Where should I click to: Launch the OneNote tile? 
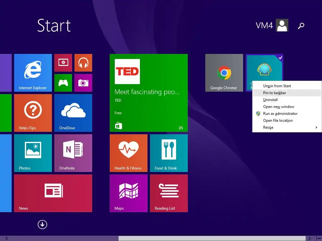(x=73, y=153)
